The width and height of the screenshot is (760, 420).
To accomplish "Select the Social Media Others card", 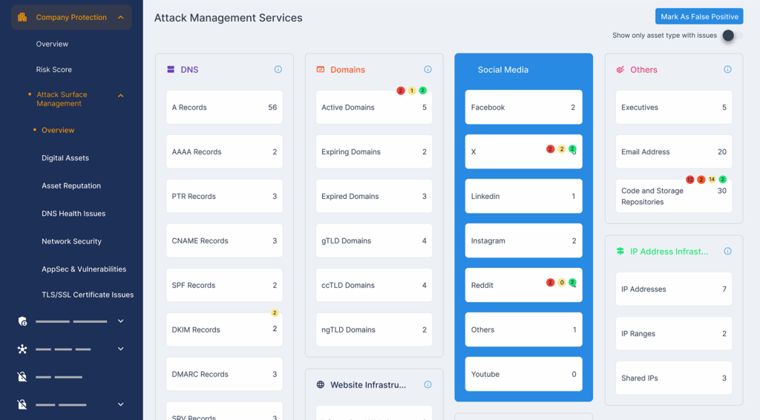I will pyautogui.click(x=523, y=329).
